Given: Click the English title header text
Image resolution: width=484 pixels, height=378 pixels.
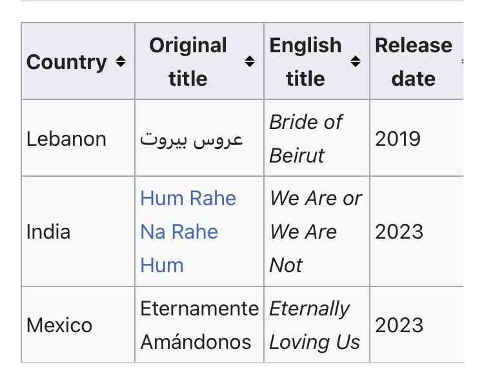Looking at the screenshot, I should tap(305, 62).
